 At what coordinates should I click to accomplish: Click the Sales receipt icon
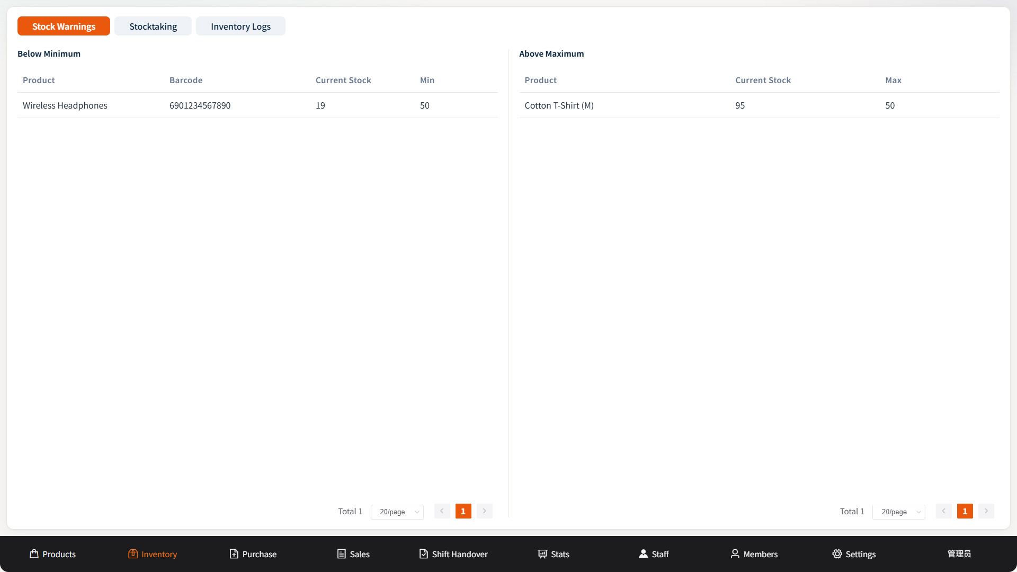coord(342,554)
